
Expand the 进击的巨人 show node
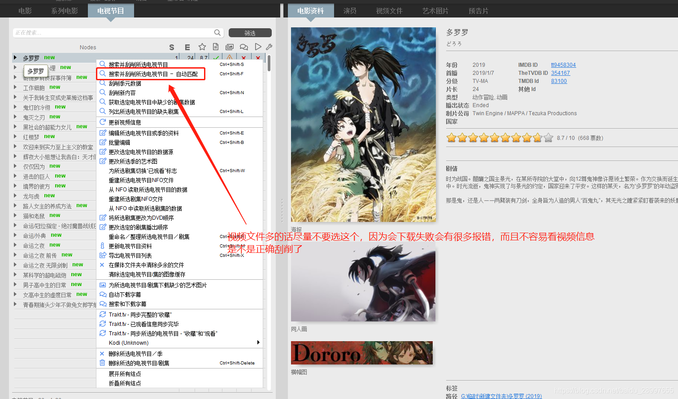(15, 176)
